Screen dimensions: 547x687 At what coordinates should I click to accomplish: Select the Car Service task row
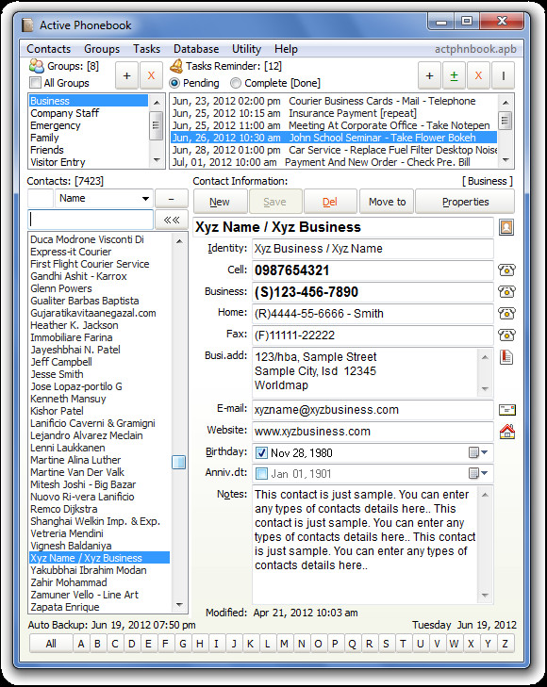[x=333, y=150]
